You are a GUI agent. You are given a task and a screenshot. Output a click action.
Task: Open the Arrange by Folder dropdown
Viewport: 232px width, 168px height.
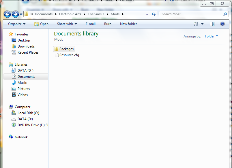[212, 36]
